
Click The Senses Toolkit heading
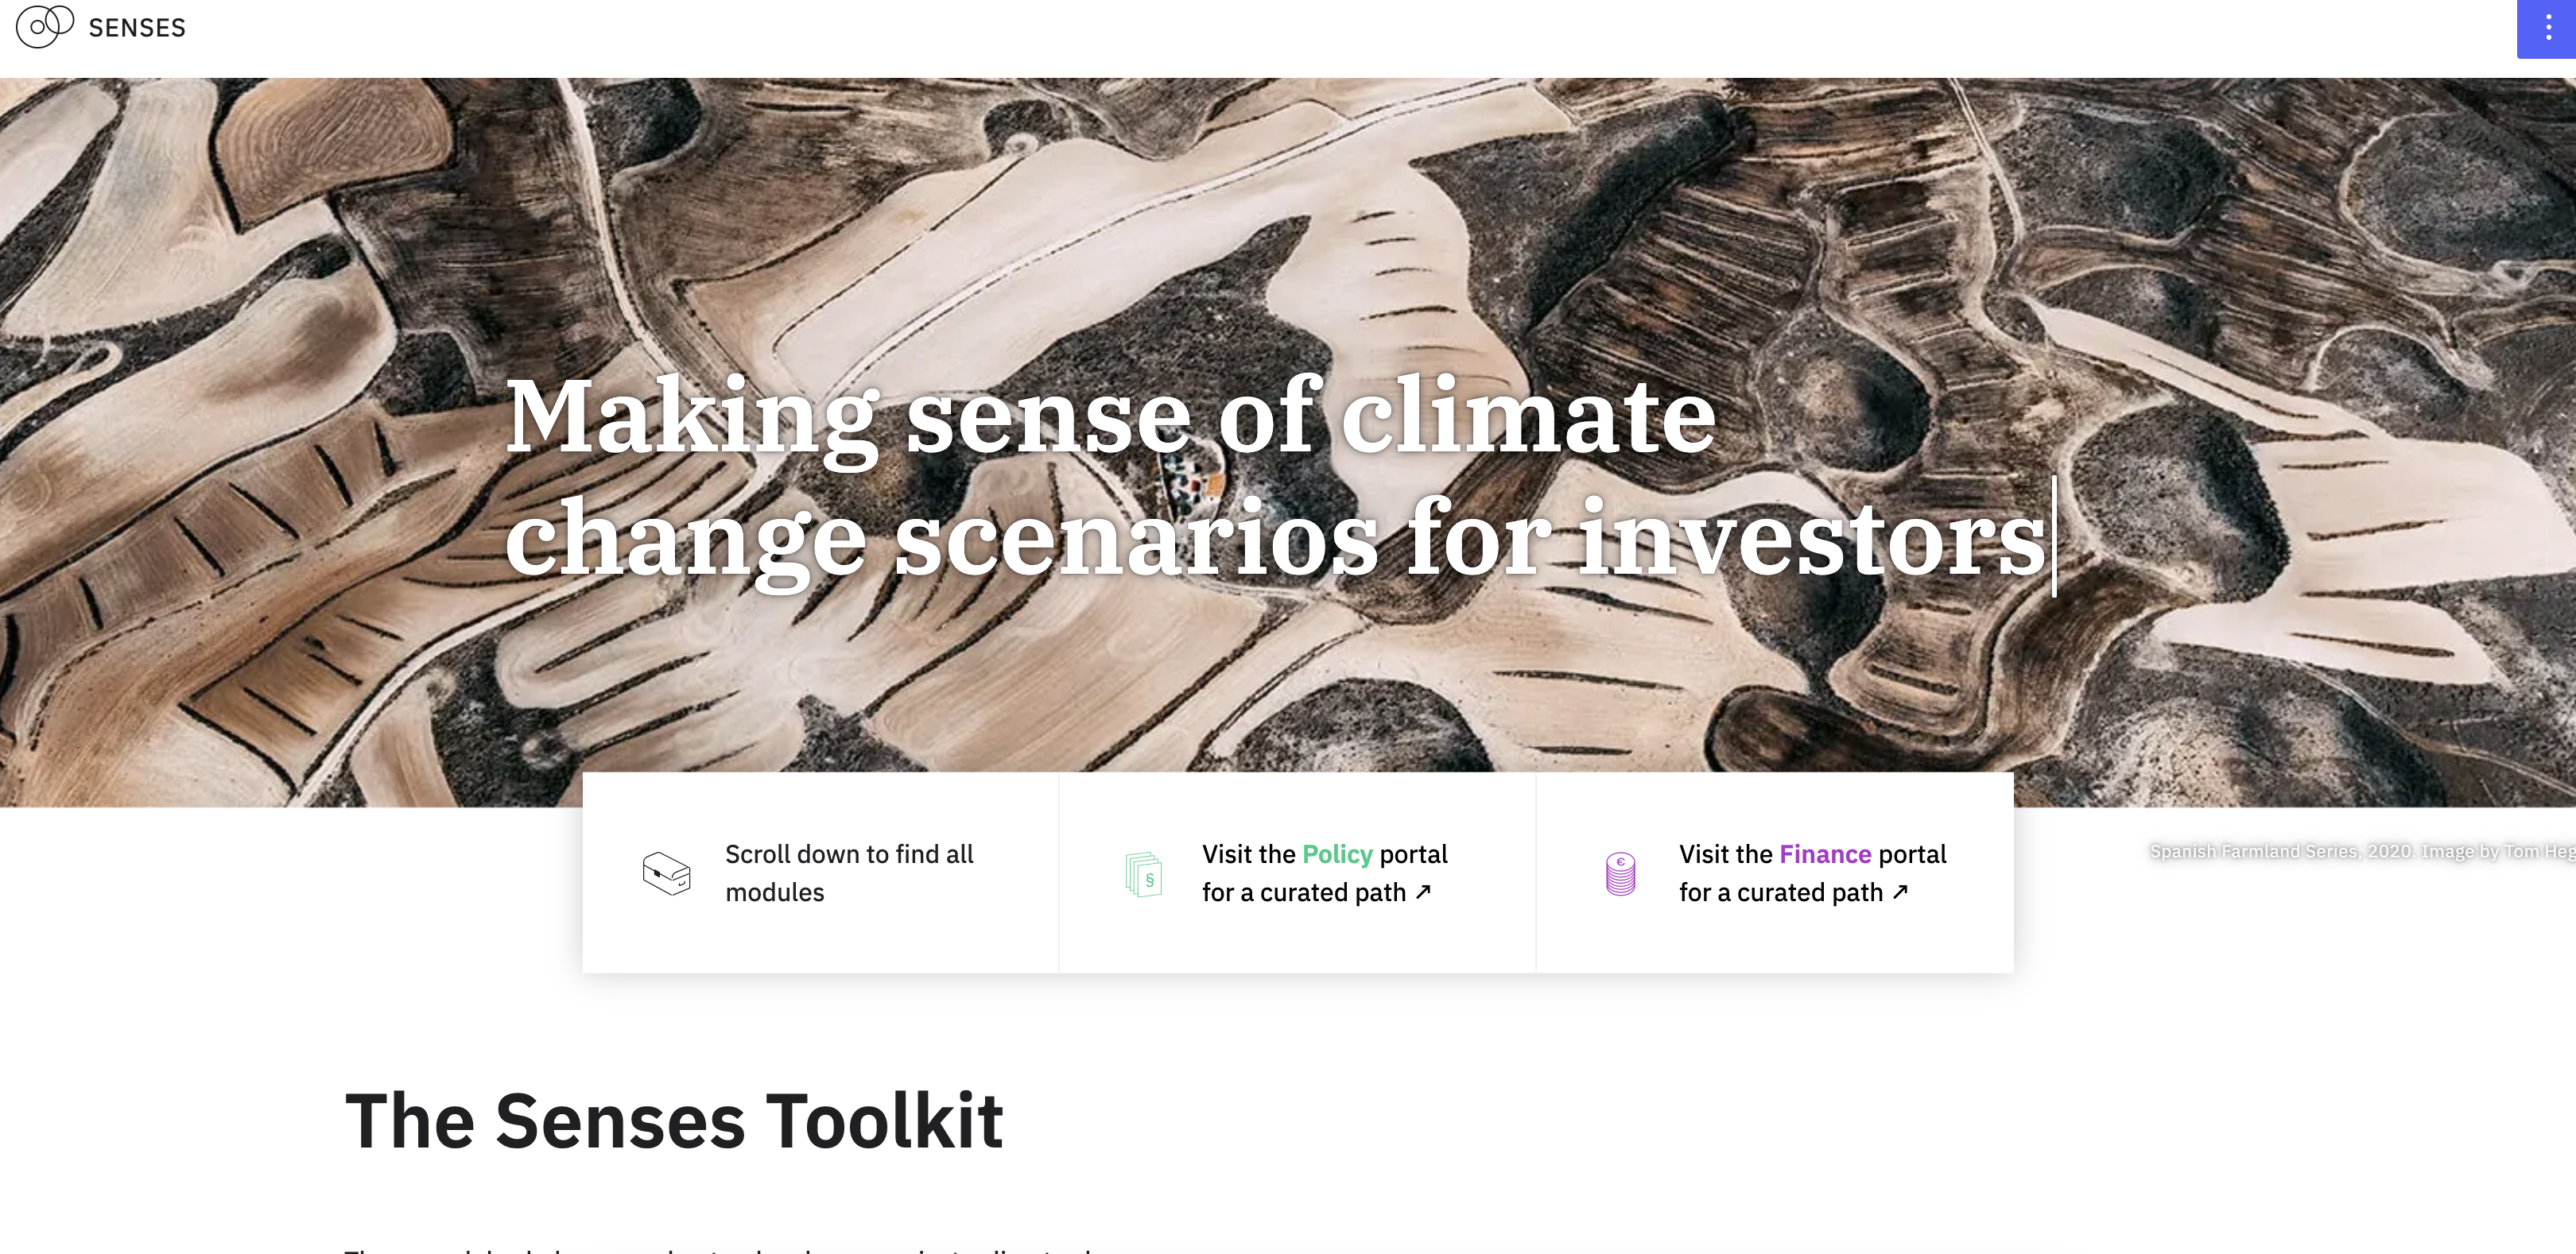674,1120
